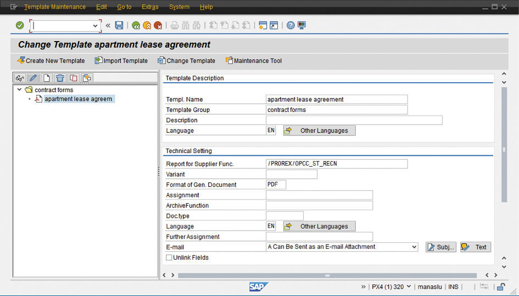
Task: Open the Template Maintenance menu
Action: pos(54,7)
